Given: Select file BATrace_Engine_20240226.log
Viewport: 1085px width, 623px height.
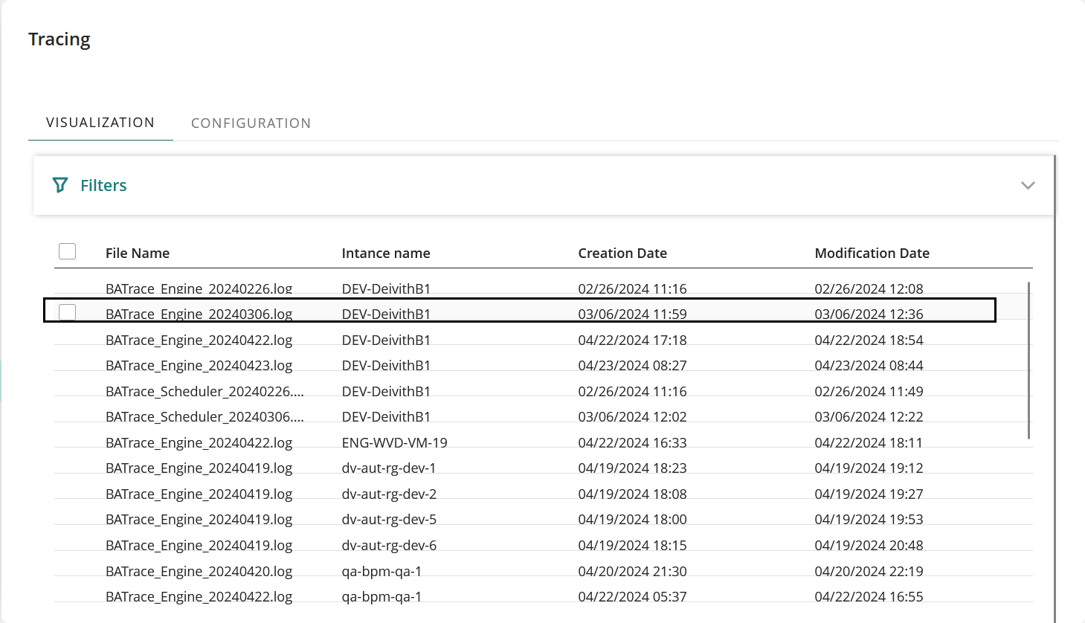Looking at the screenshot, I should coord(199,288).
